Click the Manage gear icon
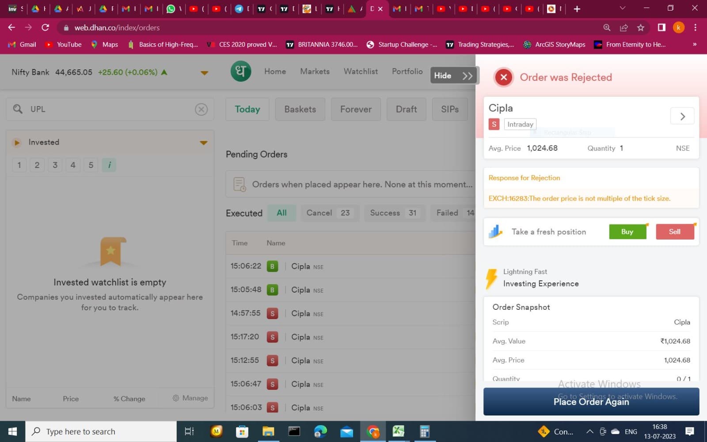This screenshot has height=442, width=707. [176, 398]
